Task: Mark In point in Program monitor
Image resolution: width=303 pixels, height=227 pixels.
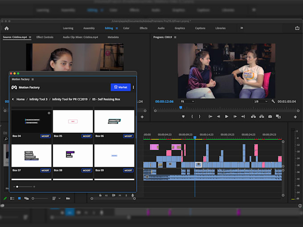Action: (x=192, y=117)
